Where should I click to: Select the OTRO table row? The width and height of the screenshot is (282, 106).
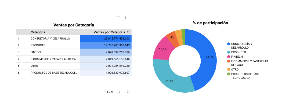point(74,66)
